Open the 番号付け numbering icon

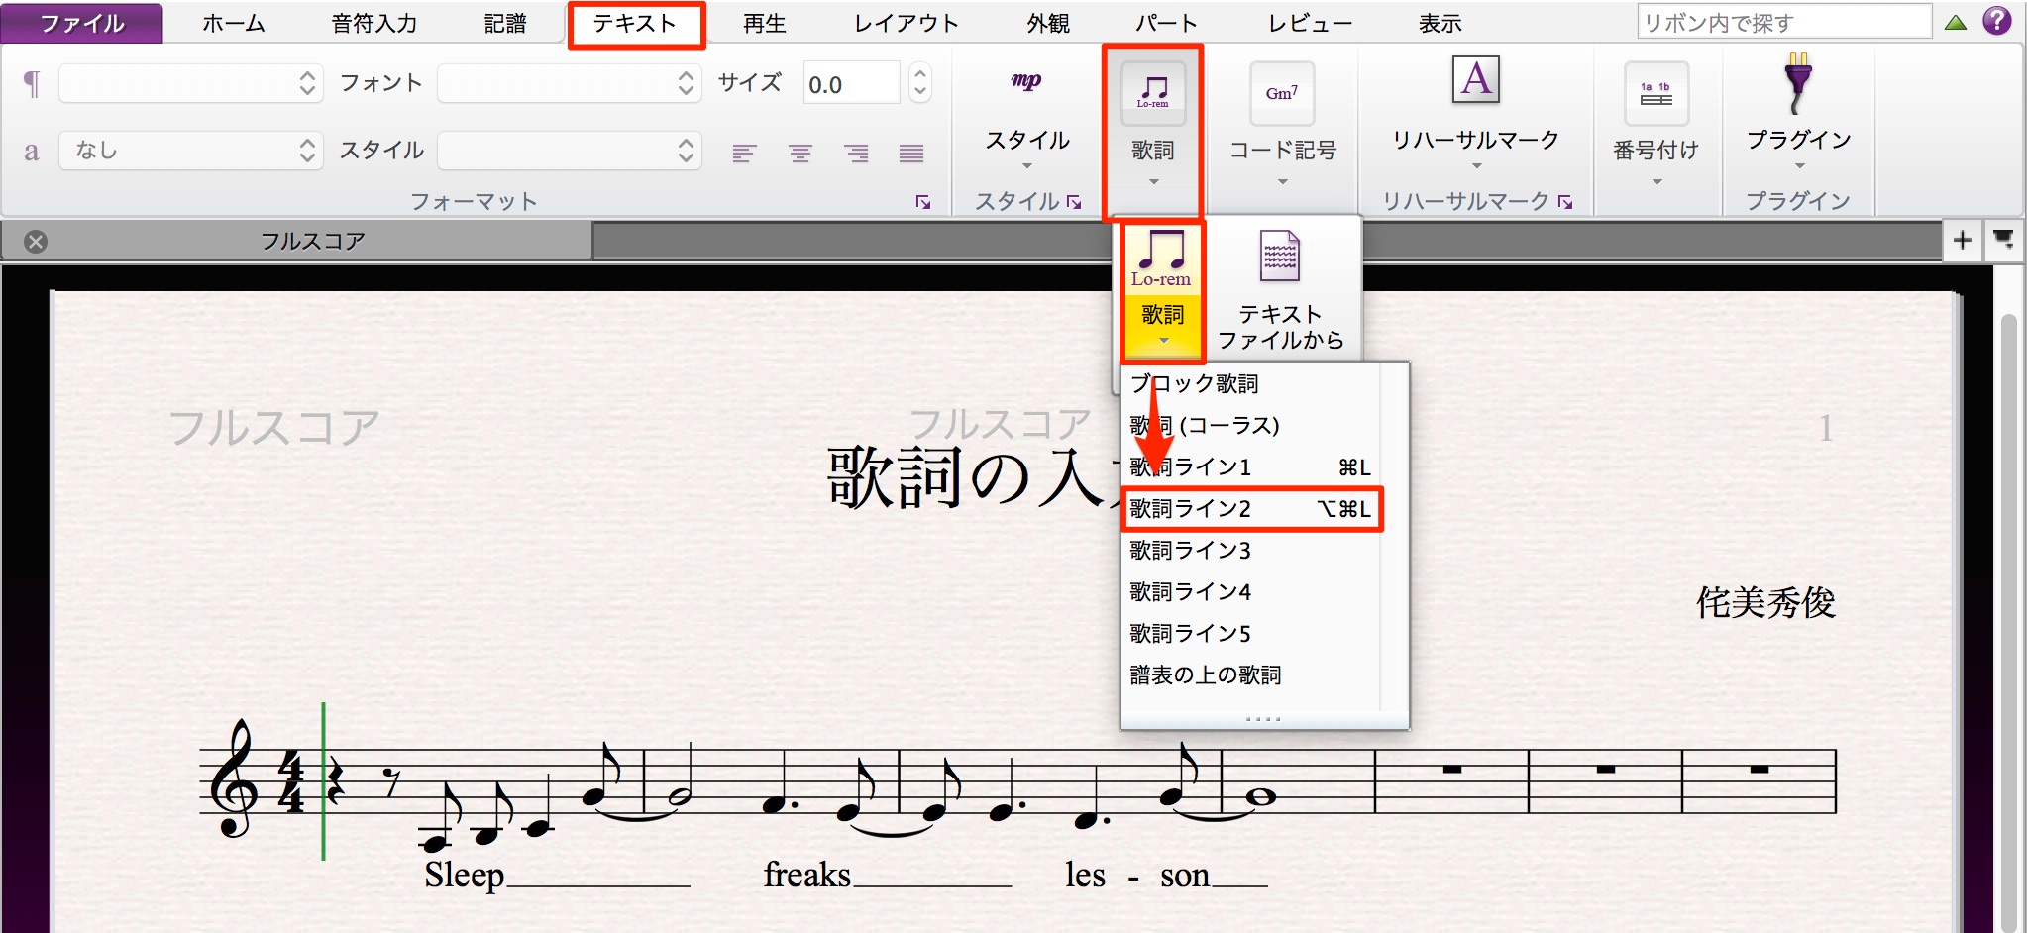click(x=1656, y=93)
